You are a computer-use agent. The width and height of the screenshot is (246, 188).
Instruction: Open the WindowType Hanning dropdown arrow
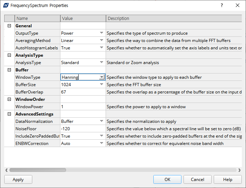coord(102,77)
